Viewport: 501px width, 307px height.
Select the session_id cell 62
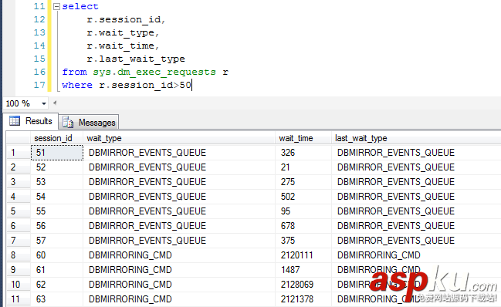tap(57, 285)
